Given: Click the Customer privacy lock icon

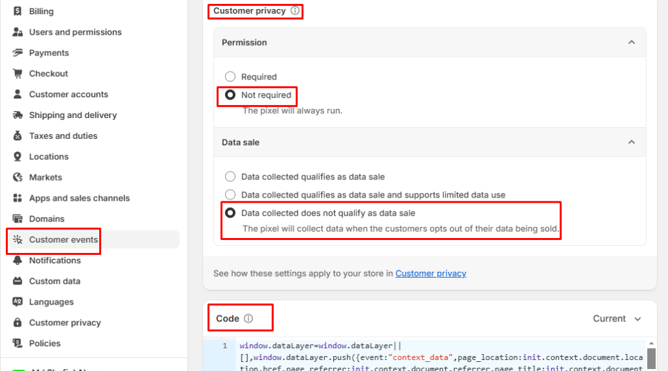Looking at the screenshot, I should (x=18, y=323).
